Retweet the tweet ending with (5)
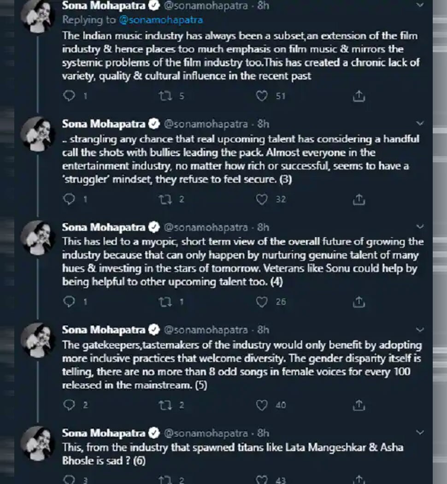The height and width of the screenshot is (484, 447). [165, 405]
